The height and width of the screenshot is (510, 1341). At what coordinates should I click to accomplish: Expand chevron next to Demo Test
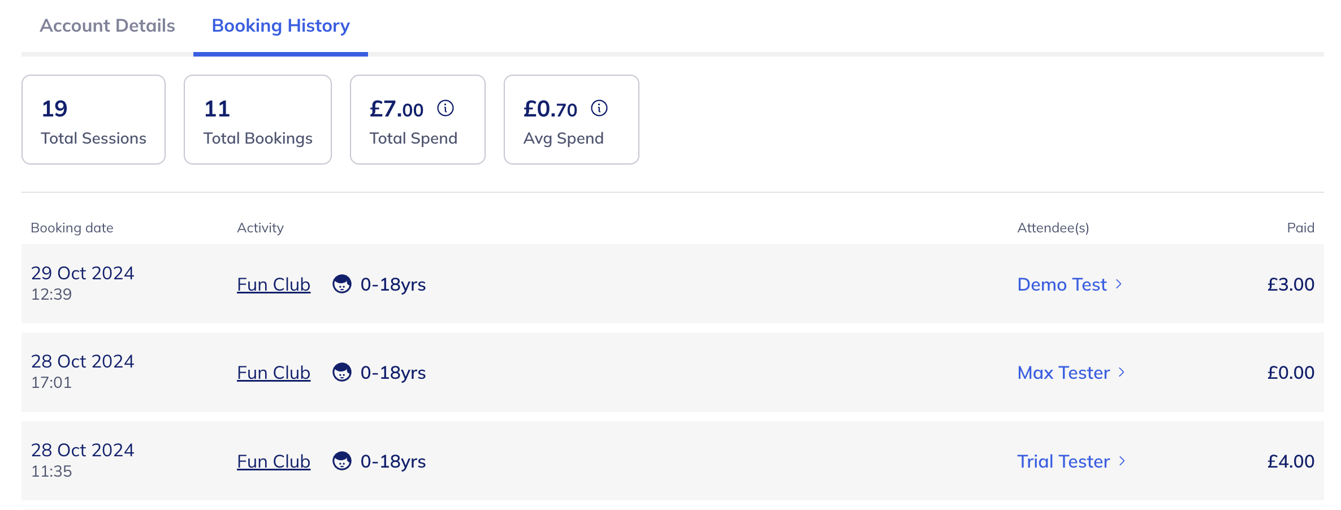[1119, 284]
